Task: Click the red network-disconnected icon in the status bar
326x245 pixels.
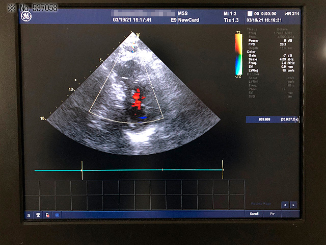Action: [47, 215]
